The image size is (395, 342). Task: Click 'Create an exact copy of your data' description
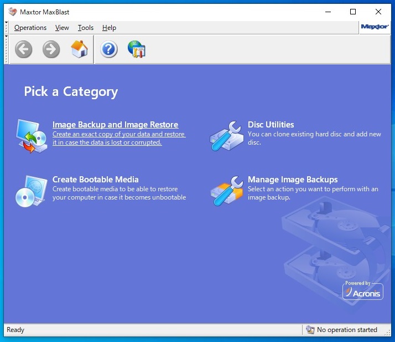tap(119, 138)
